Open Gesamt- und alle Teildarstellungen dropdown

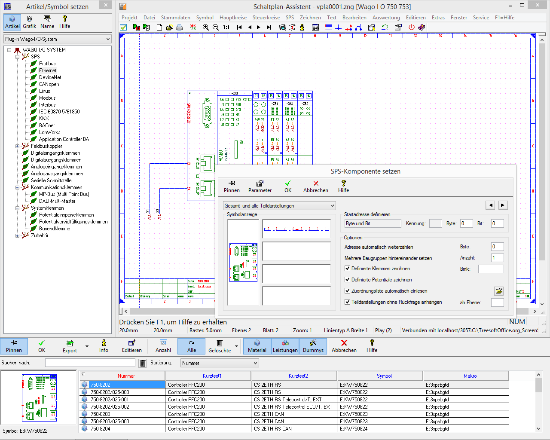click(279, 206)
